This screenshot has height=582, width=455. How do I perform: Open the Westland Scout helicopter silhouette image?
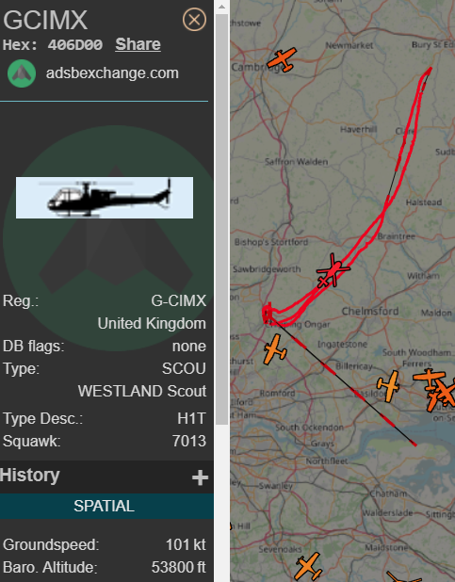tap(105, 198)
